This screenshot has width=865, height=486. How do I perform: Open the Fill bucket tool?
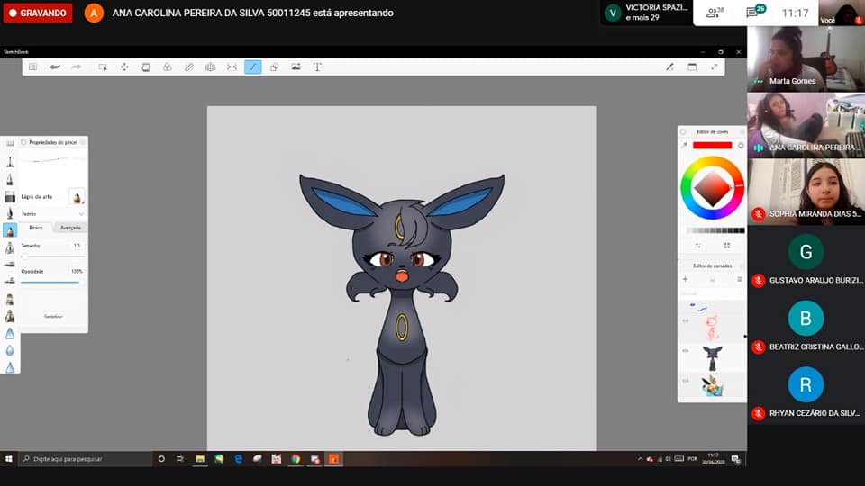pos(168,67)
